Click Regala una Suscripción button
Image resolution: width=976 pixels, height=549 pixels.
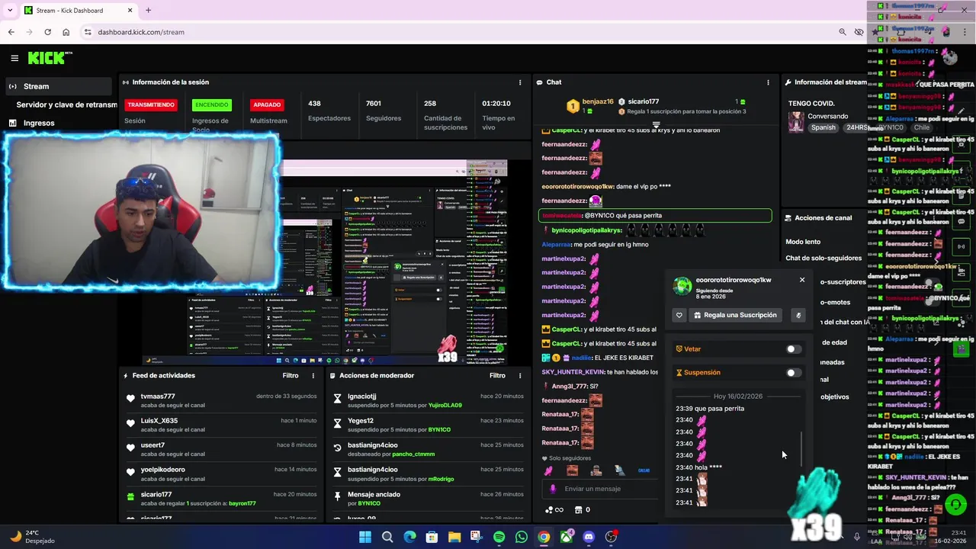(x=736, y=315)
